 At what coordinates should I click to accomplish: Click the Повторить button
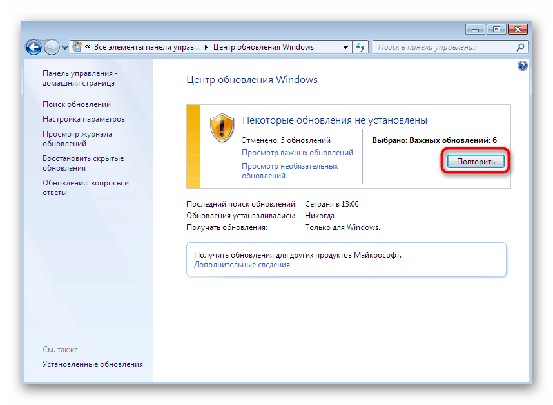(x=476, y=162)
